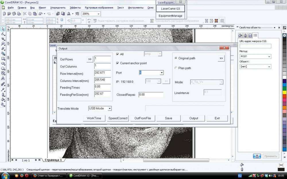Click the WorkTime button
Image resolution: width=287 pixels, height=179 pixels.
click(x=94, y=118)
